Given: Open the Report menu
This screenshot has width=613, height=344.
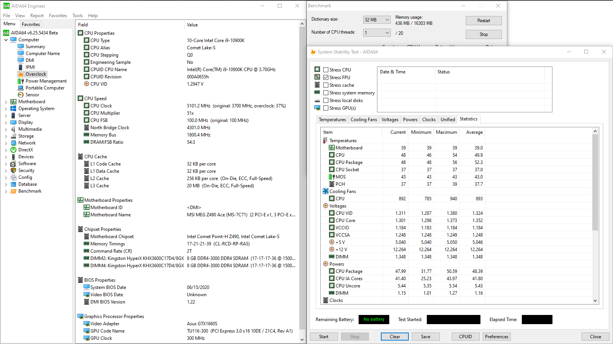Looking at the screenshot, I should (37, 16).
